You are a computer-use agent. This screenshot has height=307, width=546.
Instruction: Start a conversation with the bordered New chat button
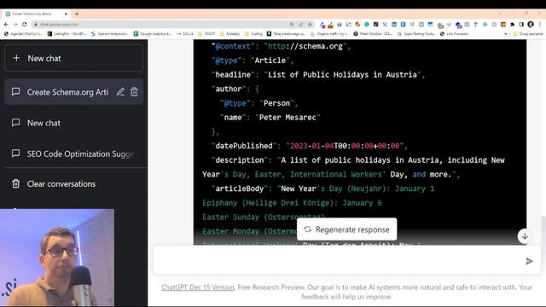[73, 58]
